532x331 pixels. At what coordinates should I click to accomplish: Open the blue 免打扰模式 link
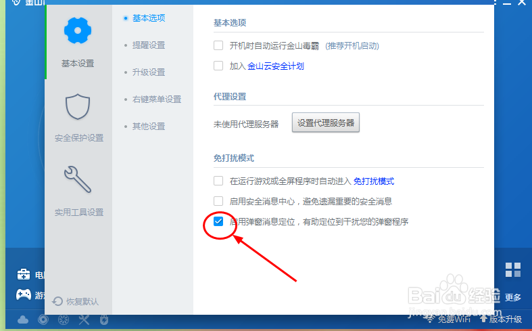point(374,181)
